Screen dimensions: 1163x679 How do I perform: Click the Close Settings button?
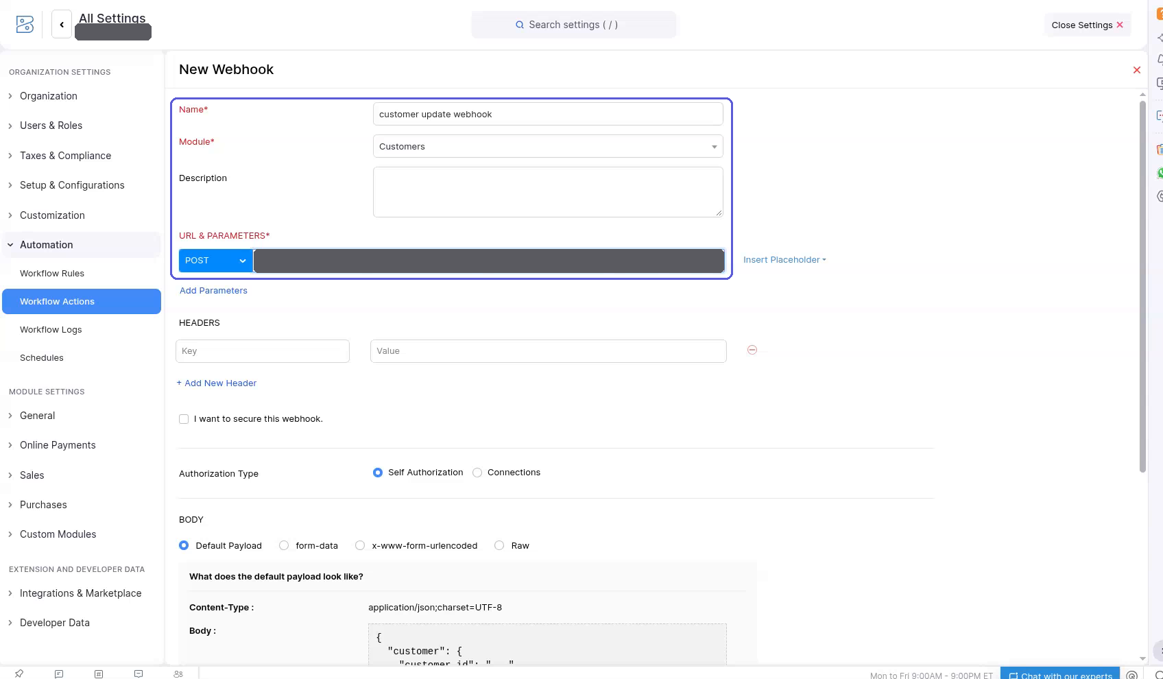pyautogui.click(x=1088, y=25)
